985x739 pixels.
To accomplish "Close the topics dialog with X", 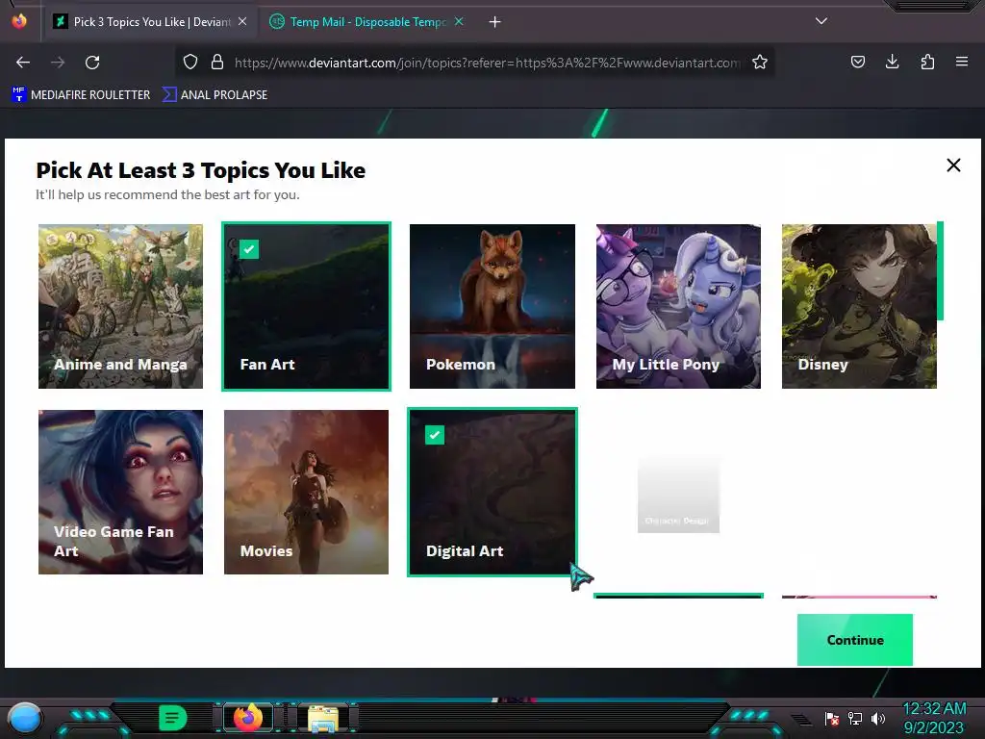I will tap(953, 166).
